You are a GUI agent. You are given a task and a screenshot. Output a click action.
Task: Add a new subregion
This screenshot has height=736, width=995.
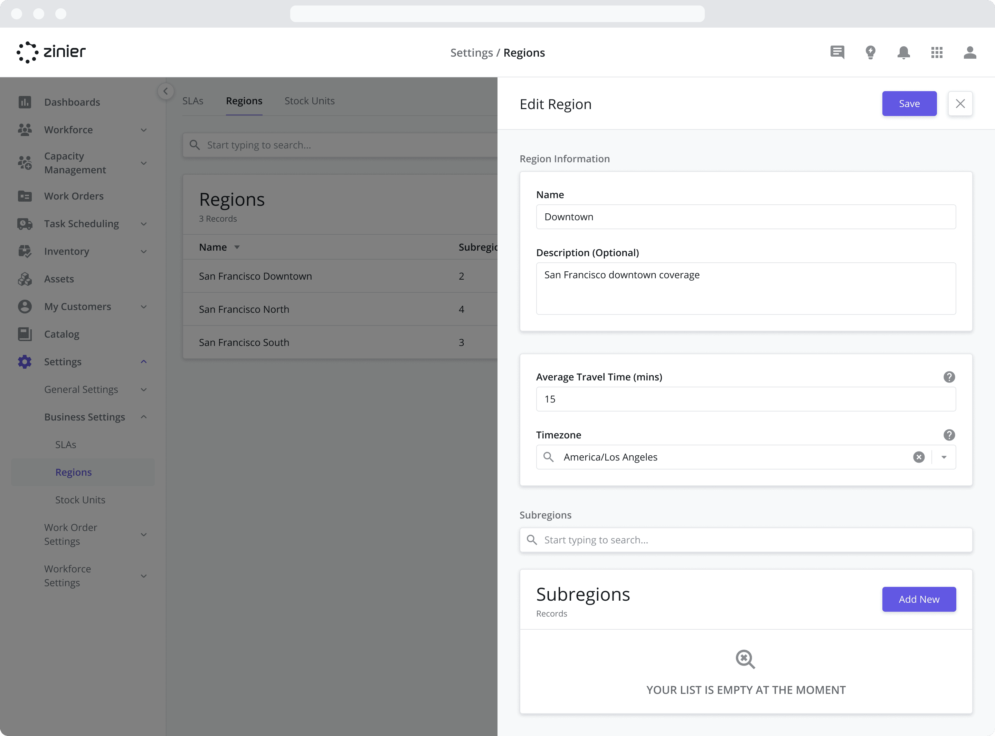[x=919, y=599]
